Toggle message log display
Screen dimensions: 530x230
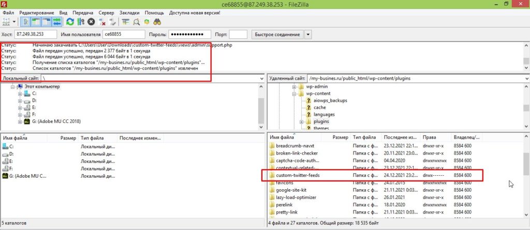point(26,22)
